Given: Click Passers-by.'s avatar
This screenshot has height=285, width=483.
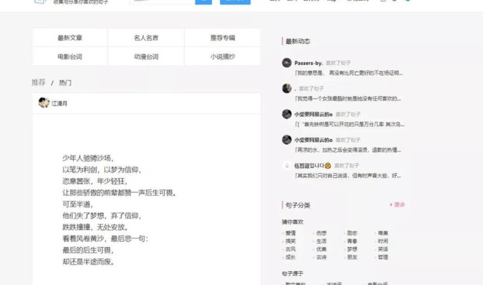Looking at the screenshot, I should (x=287, y=63).
